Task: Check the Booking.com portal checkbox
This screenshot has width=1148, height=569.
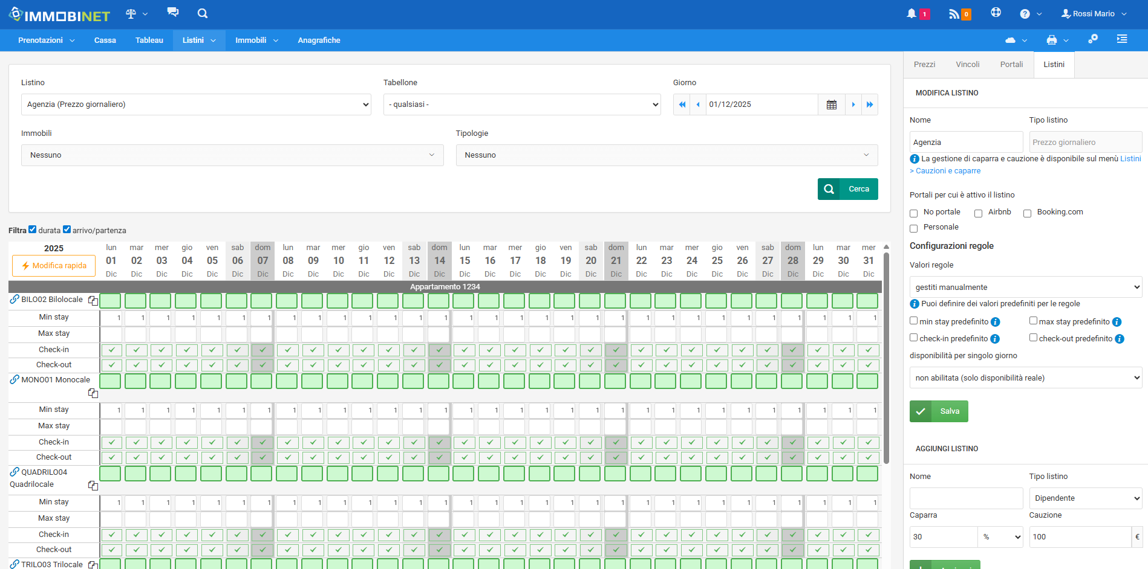Action: pos(1027,213)
